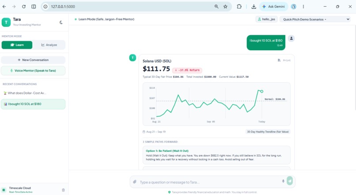Open the browser three-dot menu

coord(303,7)
